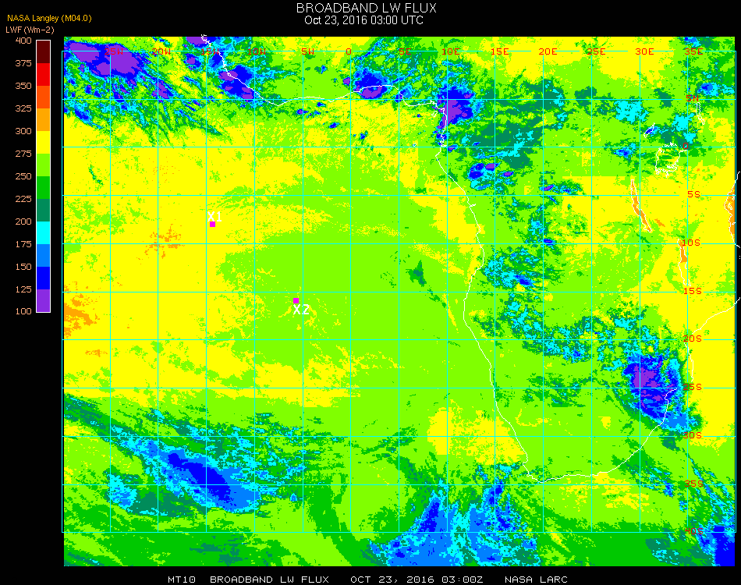Click the magenta X2 marker square
The height and width of the screenshot is (585, 741).
point(296,301)
